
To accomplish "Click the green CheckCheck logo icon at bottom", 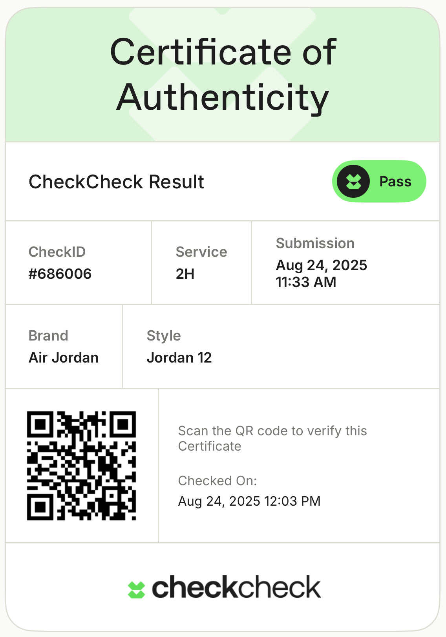I will [x=136, y=590].
